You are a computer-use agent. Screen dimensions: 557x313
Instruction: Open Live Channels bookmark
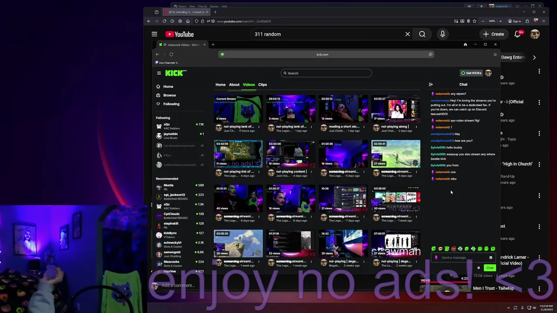[x=167, y=63]
